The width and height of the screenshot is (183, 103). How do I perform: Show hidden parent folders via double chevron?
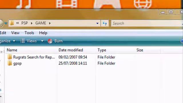(17, 23)
